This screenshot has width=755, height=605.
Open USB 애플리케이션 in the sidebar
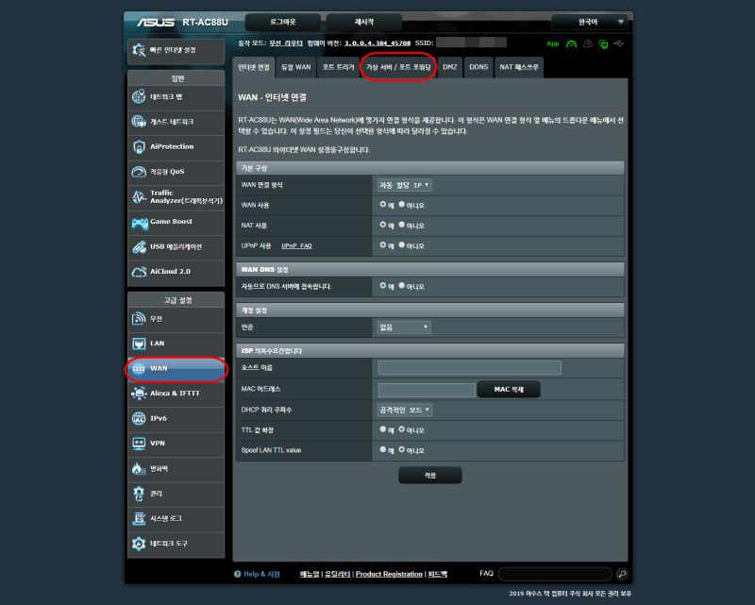(x=176, y=247)
